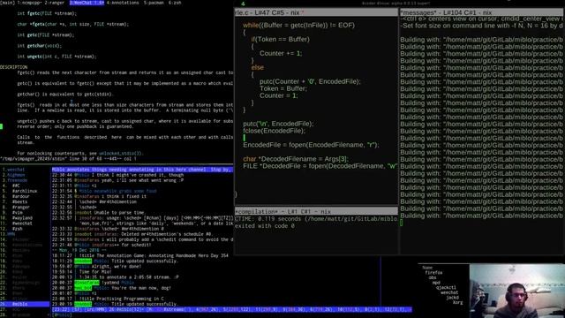
Task: Click the webcam video overlay
Action: (x=516, y=291)
